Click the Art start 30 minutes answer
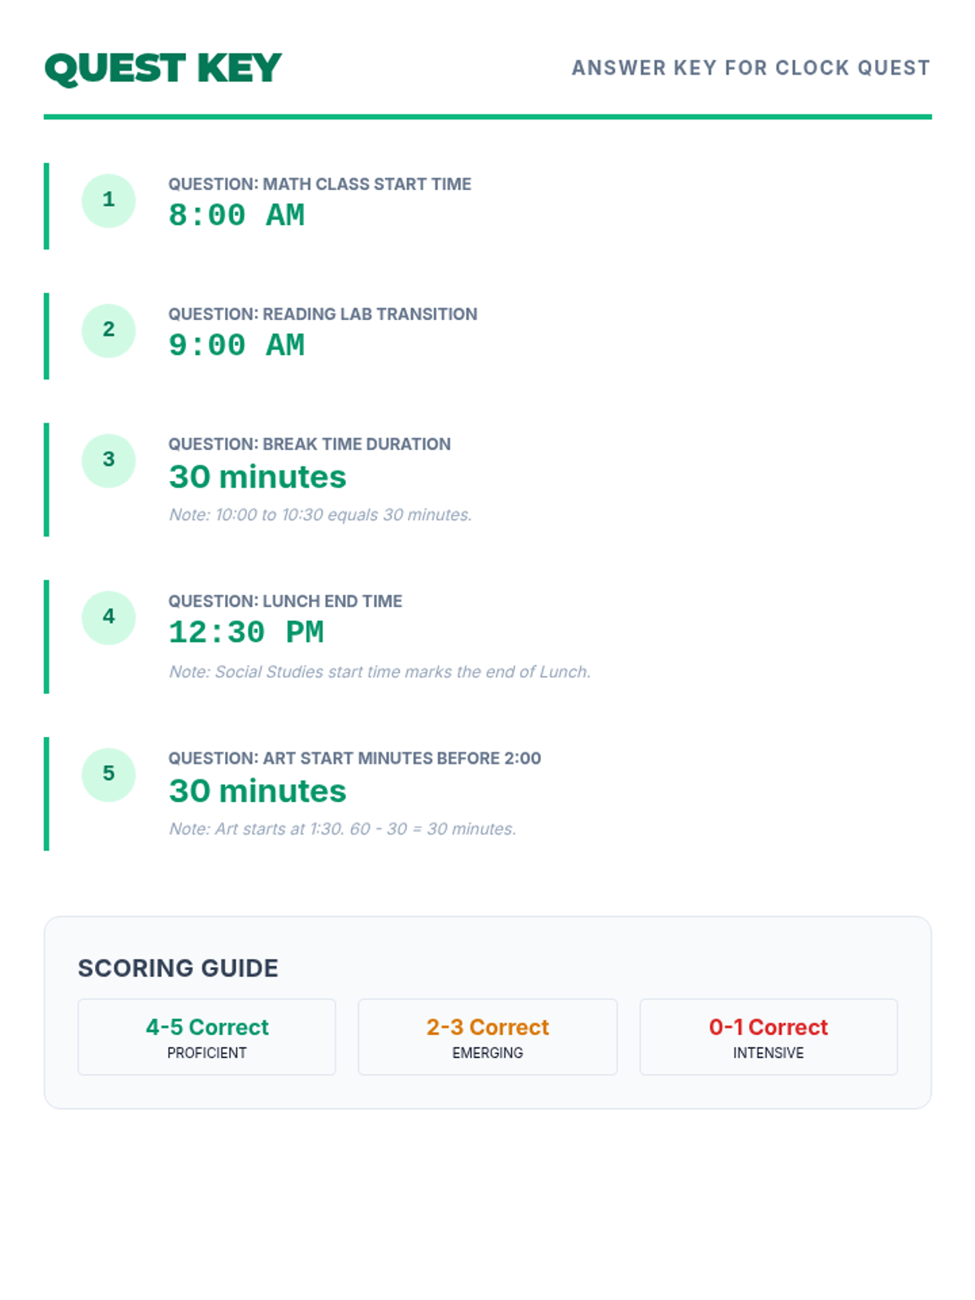 (258, 791)
